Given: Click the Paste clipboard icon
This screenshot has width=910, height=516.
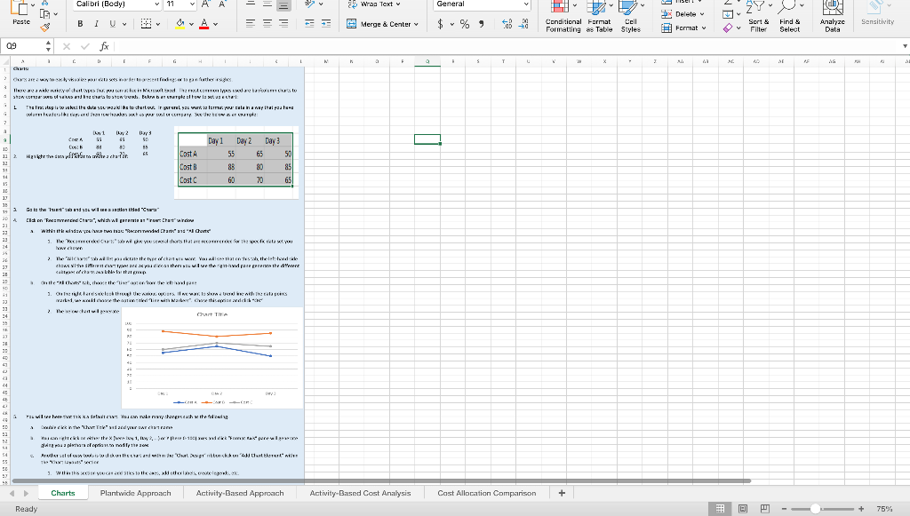Looking at the screenshot, I should (20, 9).
